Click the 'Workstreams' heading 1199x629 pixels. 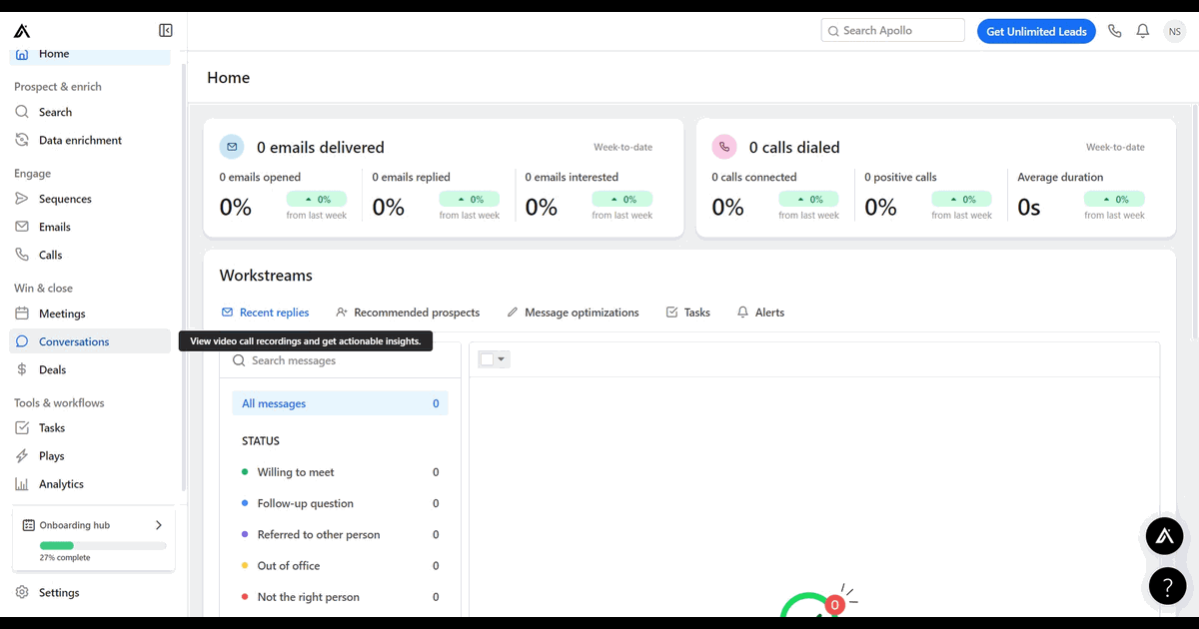click(266, 276)
